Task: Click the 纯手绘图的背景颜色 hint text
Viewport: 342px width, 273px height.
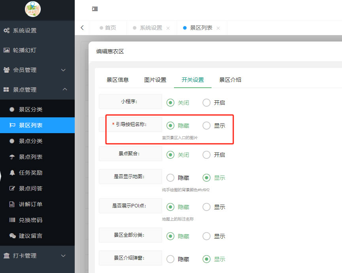Action: (x=185, y=190)
